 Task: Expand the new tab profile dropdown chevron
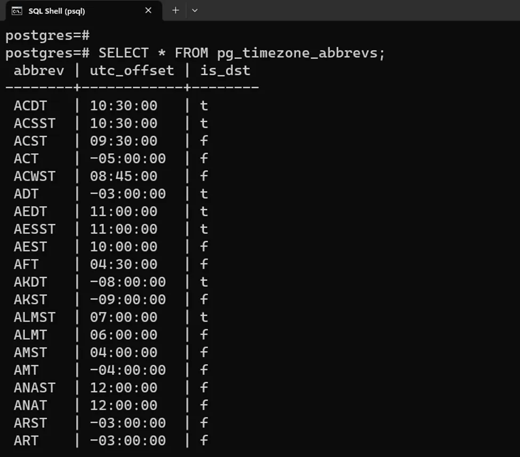click(x=195, y=10)
